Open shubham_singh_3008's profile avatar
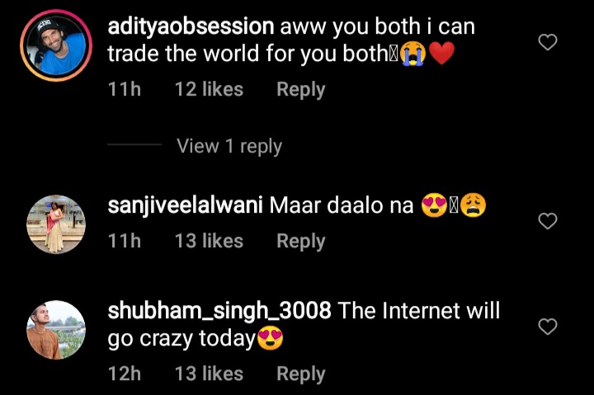 56,330
